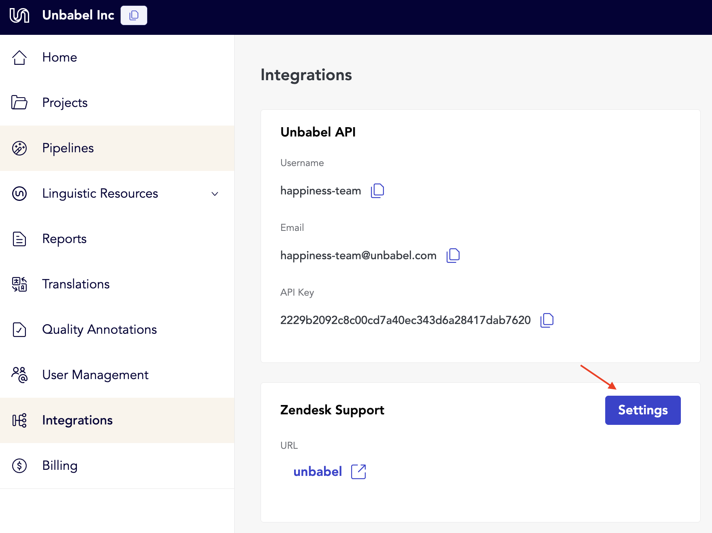This screenshot has height=533, width=712.
Task: Click the Home house icon
Action: pos(19,58)
